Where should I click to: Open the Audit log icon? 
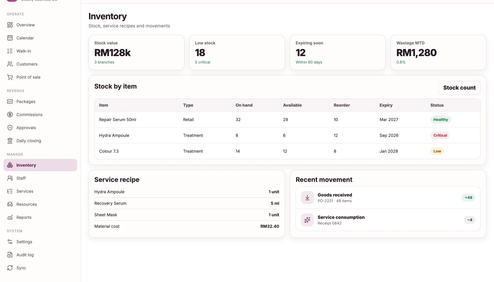click(x=10, y=255)
